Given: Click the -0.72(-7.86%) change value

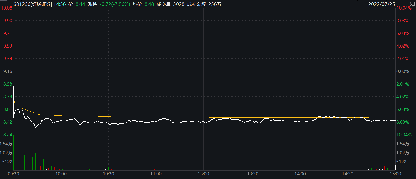Looking at the screenshot, I should [115, 4].
